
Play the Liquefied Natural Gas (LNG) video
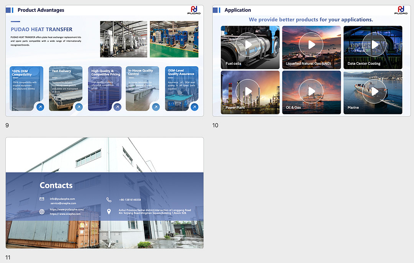pos(311,44)
